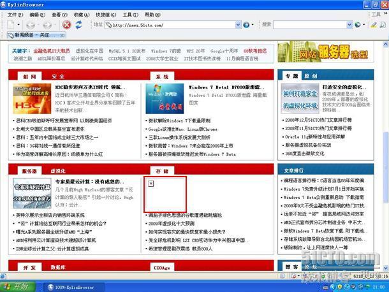
Task: Open link 2009年虚拟化十大预测
Action: click(x=172, y=224)
